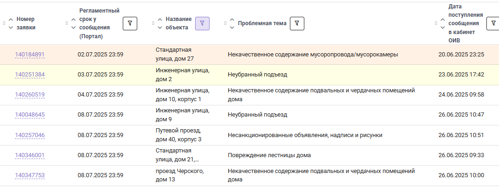
Task: Select row with Повреждение лестницы дома
Action: (249, 155)
